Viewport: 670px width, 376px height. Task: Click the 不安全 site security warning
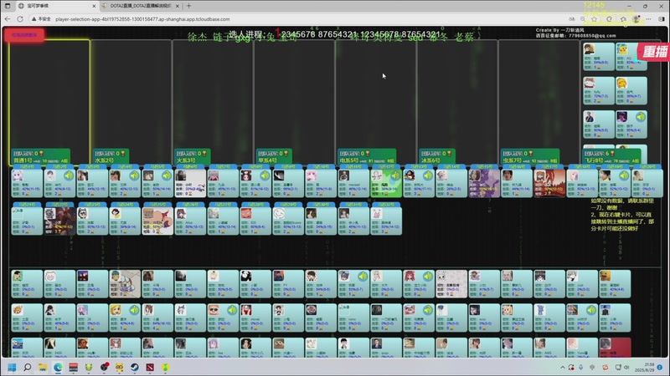tap(41, 19)
